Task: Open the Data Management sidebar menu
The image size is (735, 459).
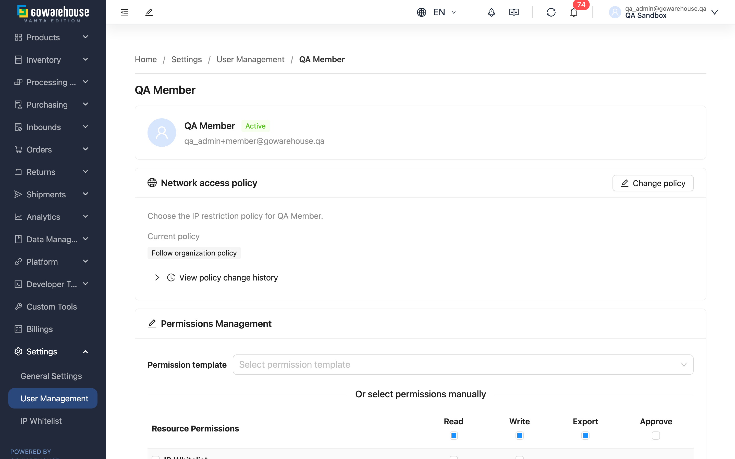Action: [x=53, y=239]
